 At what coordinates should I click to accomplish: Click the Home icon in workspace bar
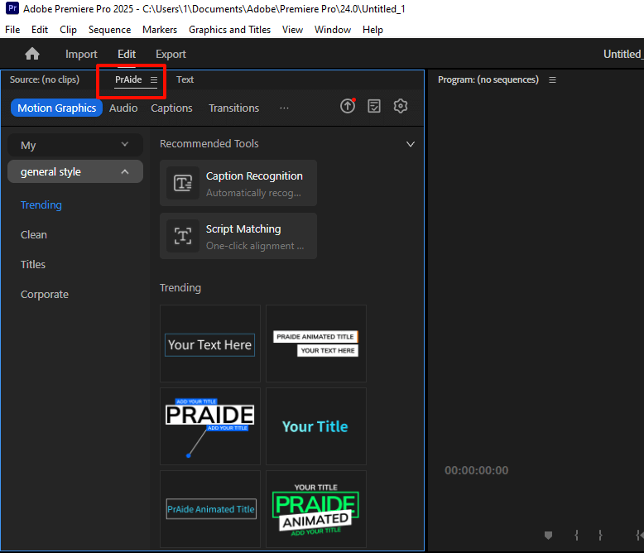(x=32, y=54)
